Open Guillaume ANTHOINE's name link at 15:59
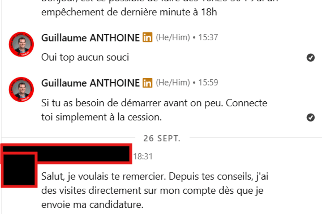Image resolution: width=322 pixels, height=214 pixels. 90,83
